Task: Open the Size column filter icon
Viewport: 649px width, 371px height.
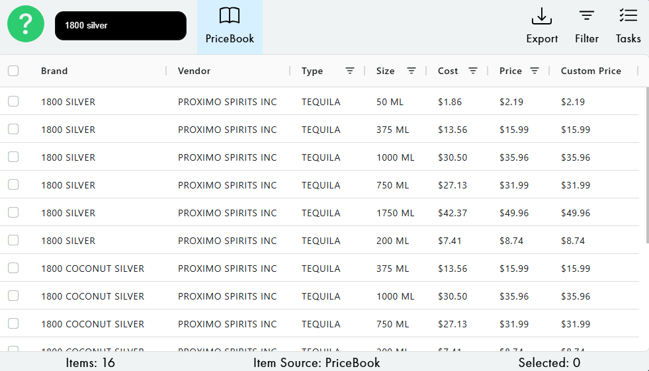Action: tap(411, 71)
